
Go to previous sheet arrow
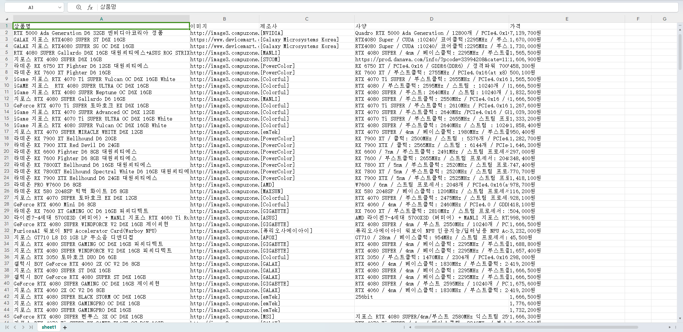point(15,327)
